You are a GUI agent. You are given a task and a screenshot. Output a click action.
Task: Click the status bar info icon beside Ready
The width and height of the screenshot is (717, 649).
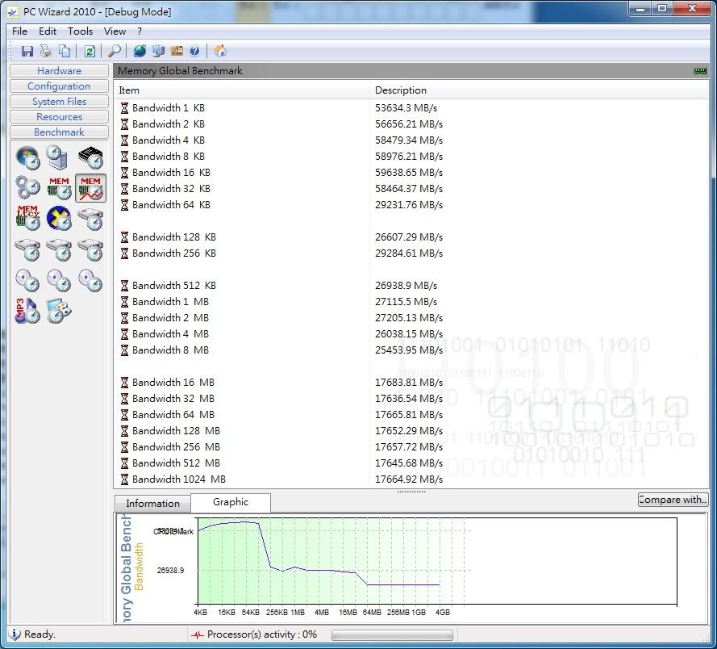pyautogui.click(x=15, y=634)
